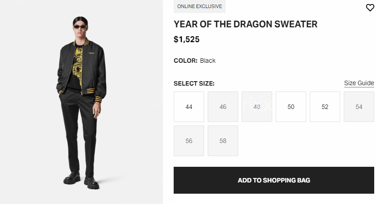Click the Year of the Dragon Sweater title
Screen dimensions: 376x204
pyautogui.click(x=245, y=24)
